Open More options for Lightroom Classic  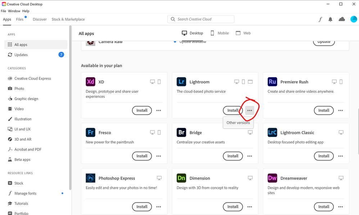tap(340, 156)
